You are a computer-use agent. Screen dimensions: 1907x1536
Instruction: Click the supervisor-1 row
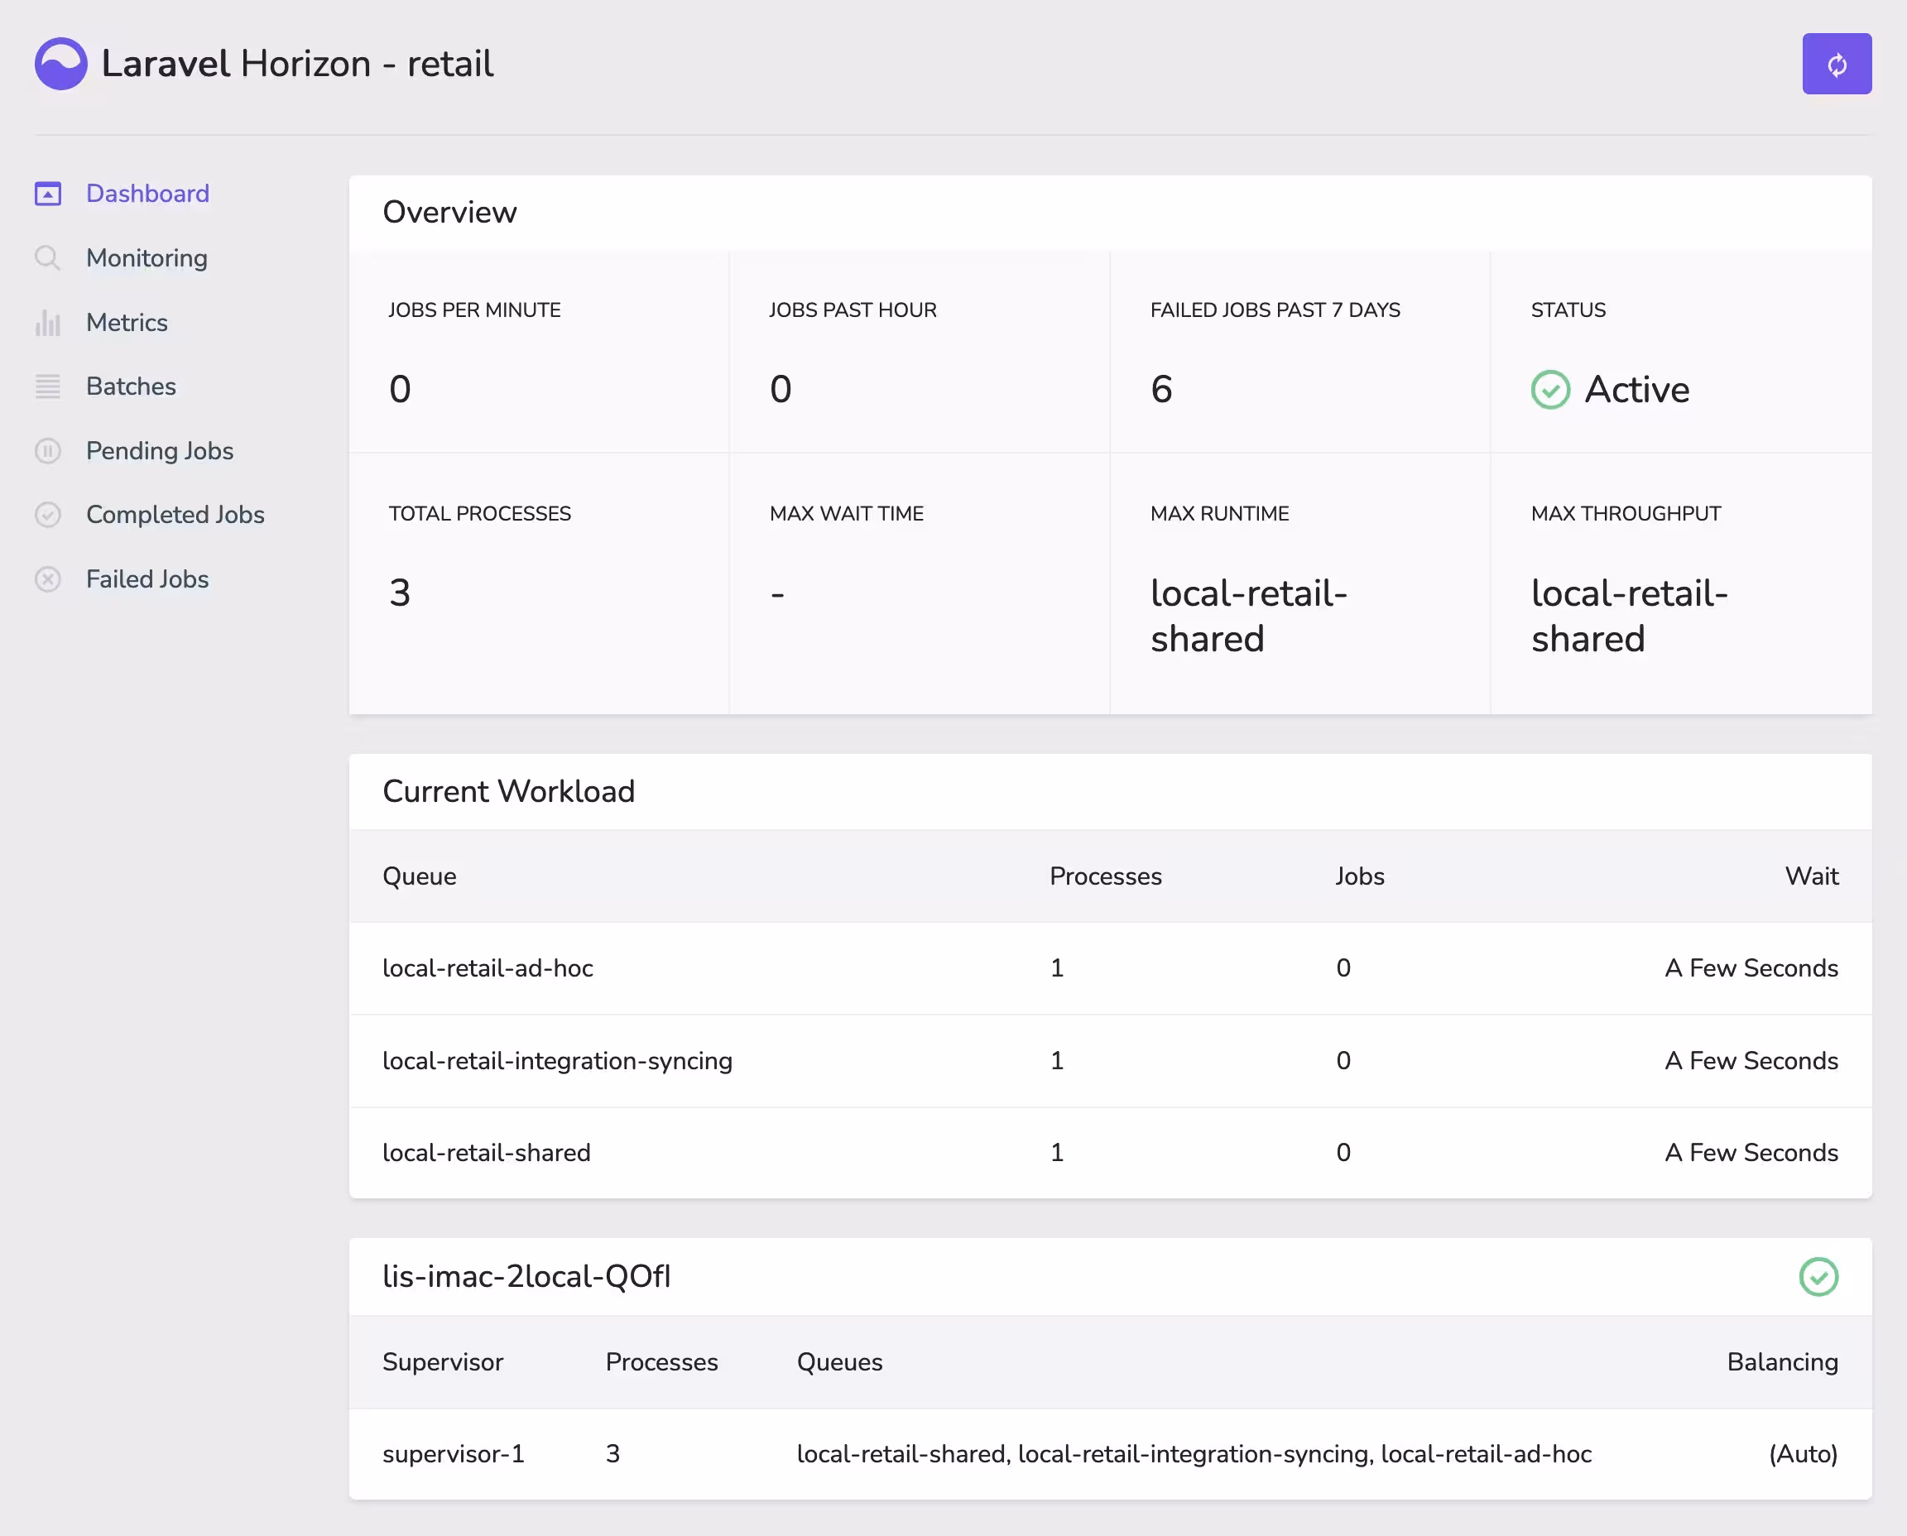[453, 1454]
